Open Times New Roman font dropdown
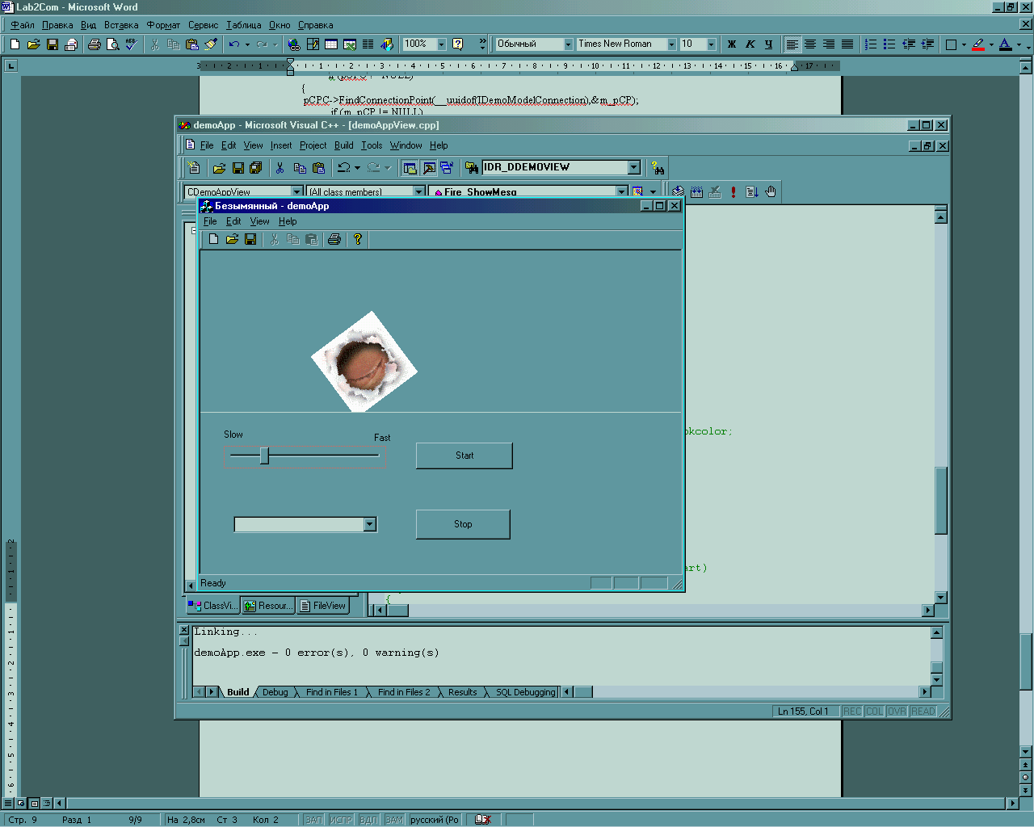The image size is (1034, 827). (x=671, y=44)
